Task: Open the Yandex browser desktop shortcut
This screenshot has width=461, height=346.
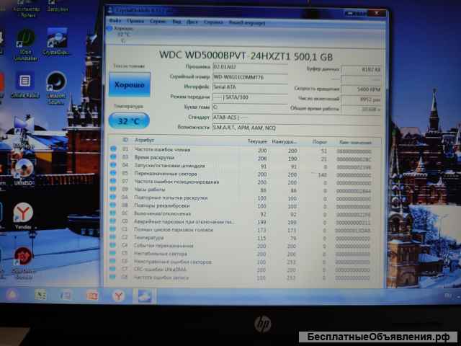Action: pyautogui.click(x=23, y=215)
